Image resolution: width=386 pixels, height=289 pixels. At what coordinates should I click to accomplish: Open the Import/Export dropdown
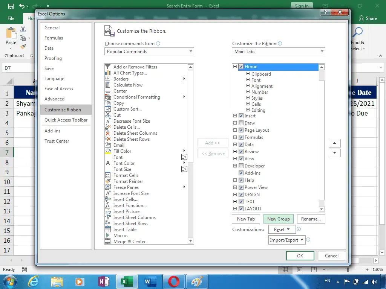(x=286, y=240)
